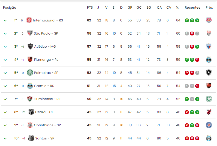217x146 pixels.
Task: Click the Atlético-MG club crest
Action: tap(30, 46)
